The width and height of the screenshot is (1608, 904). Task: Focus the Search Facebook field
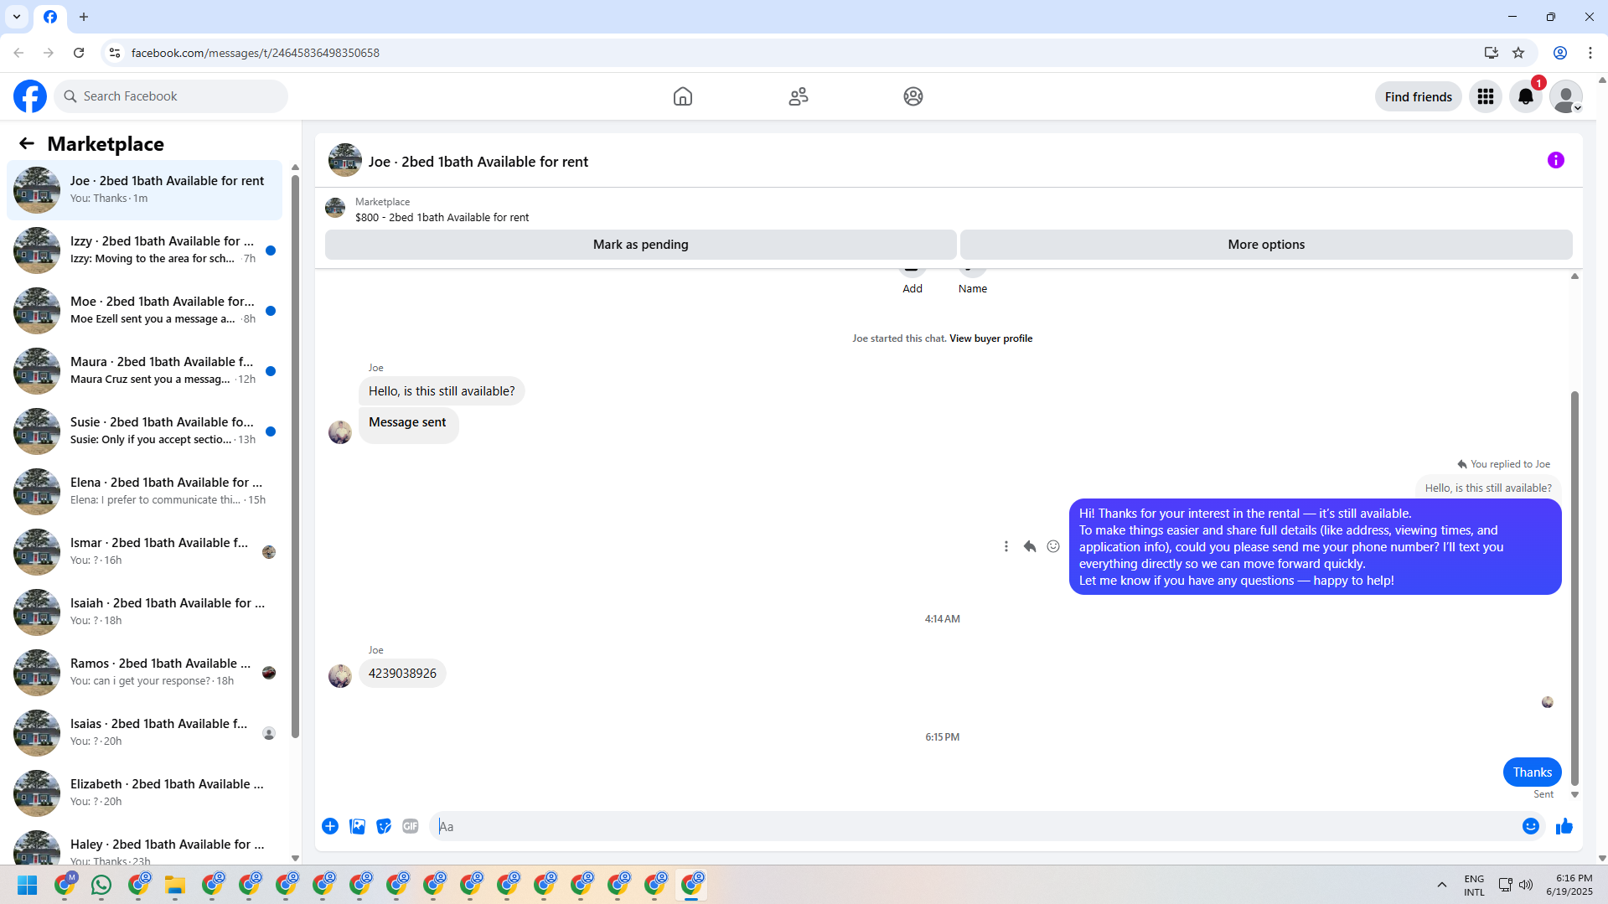pyautogui.click(x=171, y=96)
